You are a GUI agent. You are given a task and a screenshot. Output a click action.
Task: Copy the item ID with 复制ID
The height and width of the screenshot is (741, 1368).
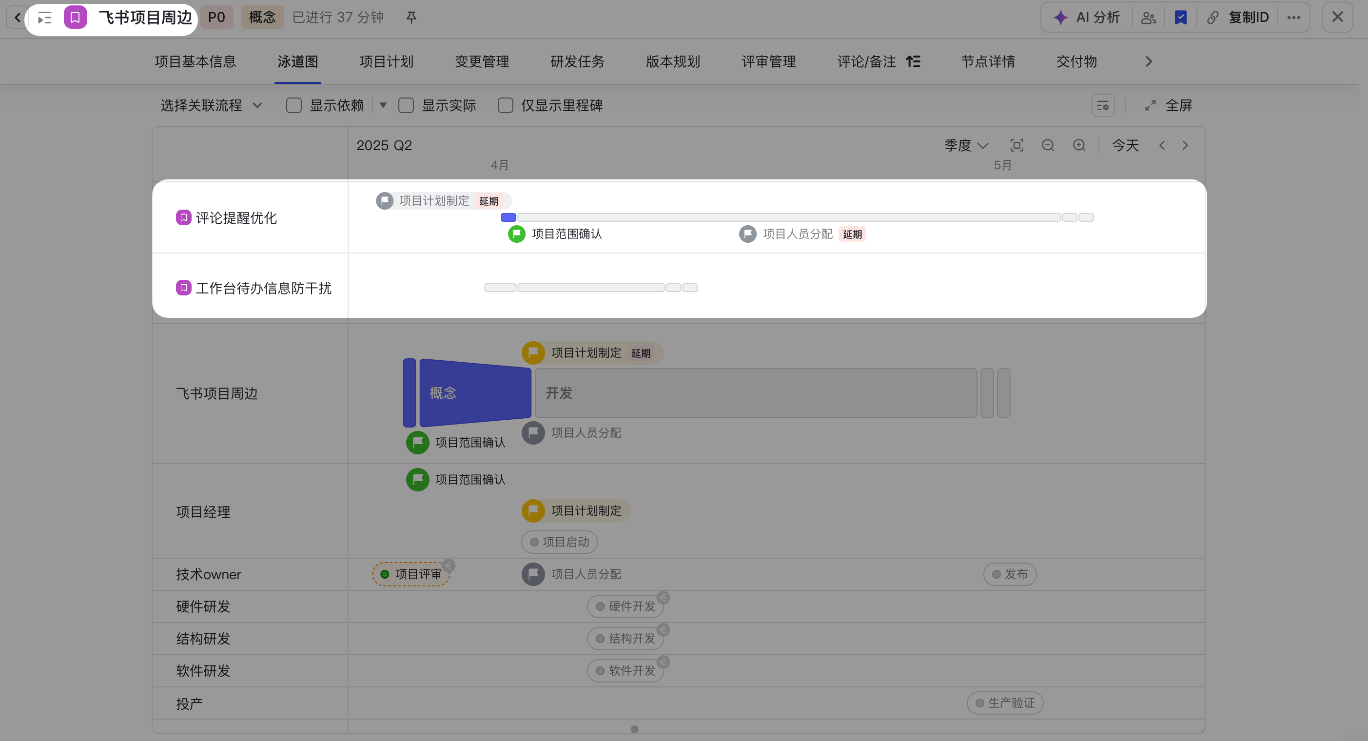1237,18
